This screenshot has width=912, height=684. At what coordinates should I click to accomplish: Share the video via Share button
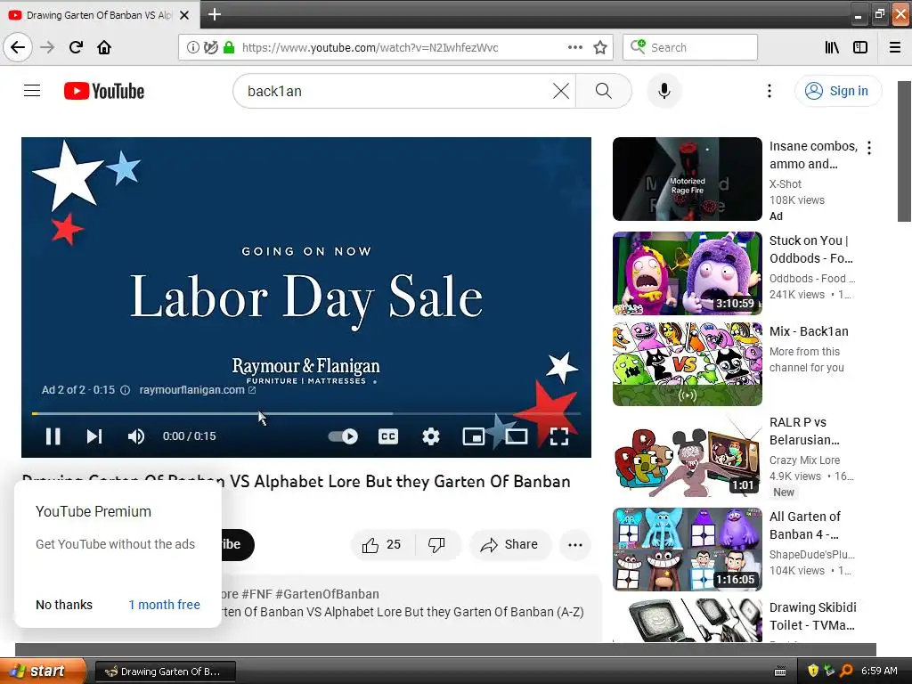tap(509, 545)
